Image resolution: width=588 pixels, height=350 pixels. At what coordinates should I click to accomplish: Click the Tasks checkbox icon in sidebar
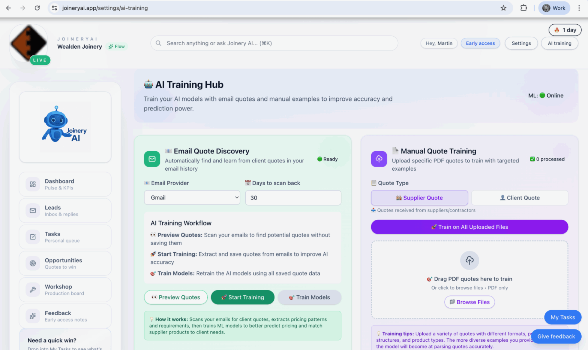[x=33, y=237]
